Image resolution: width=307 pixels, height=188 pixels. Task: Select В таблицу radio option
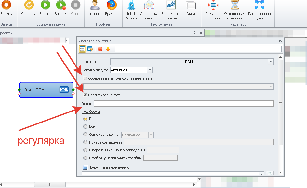coord(85,158)
